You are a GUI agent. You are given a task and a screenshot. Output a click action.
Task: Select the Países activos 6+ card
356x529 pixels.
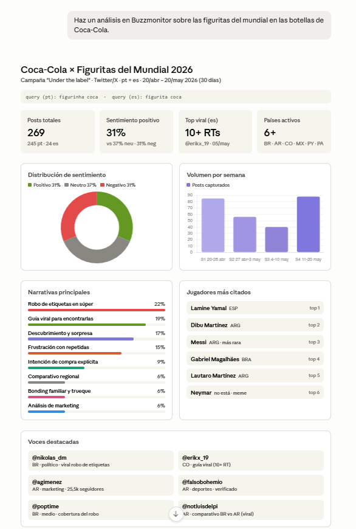click(293, 131)
